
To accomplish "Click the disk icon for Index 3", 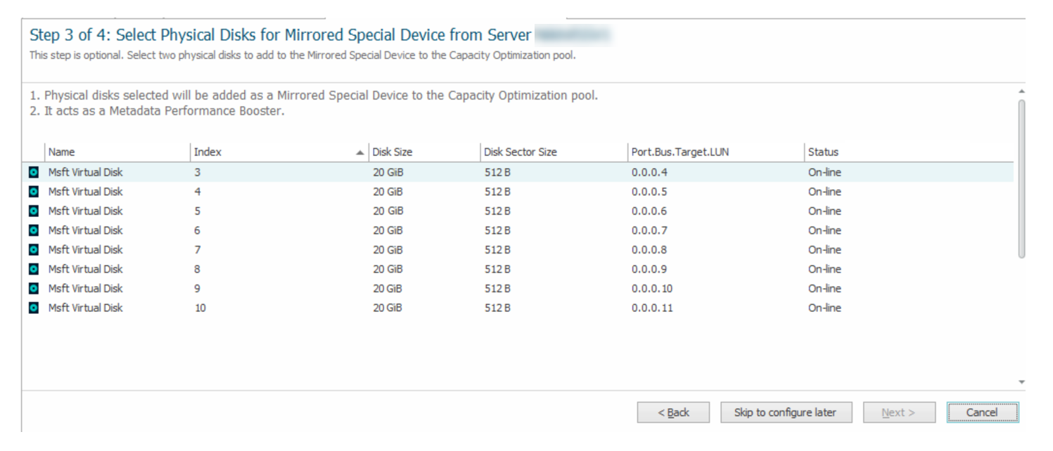I will pos(34,171).
